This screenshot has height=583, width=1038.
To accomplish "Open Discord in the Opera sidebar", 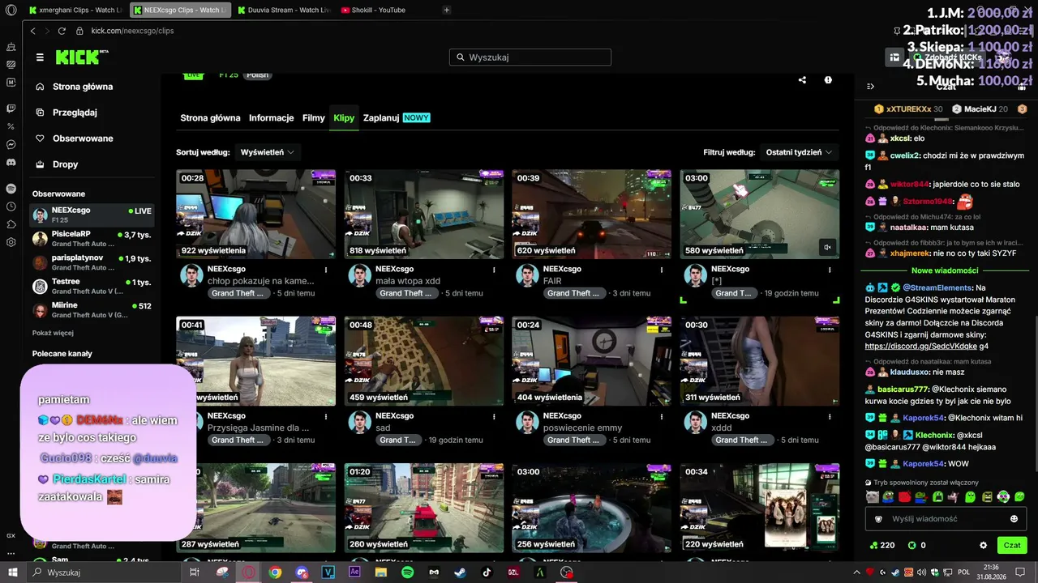I will point(11,162).
